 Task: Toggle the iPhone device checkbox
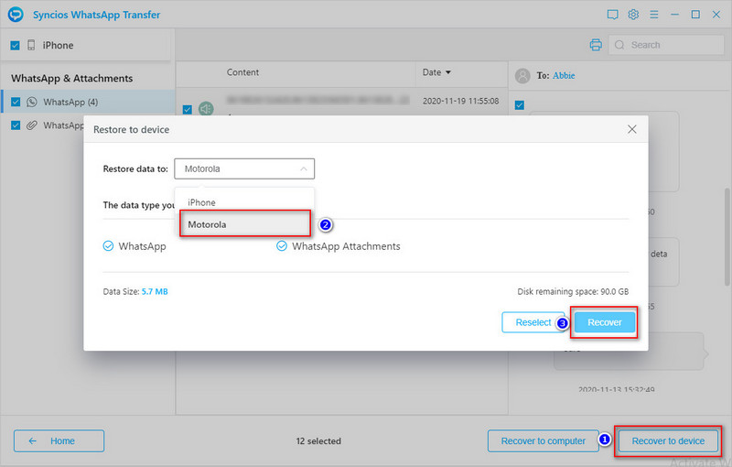[x=15, y=45]
